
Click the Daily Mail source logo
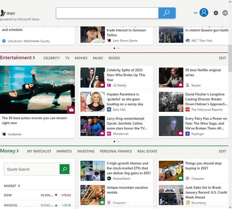pos(109,109)
